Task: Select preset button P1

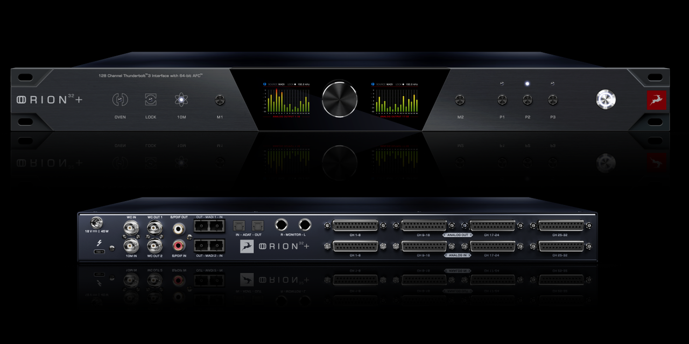Action: (x=502, y=100)
